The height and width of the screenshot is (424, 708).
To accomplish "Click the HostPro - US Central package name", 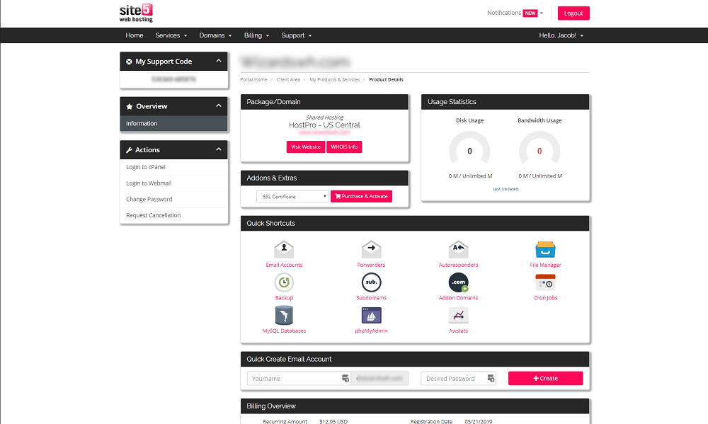I will 324,125.
